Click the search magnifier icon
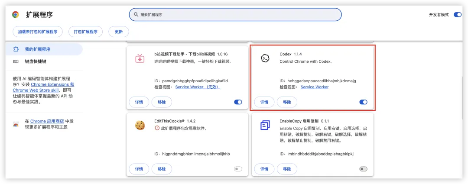 (x=136, y=15)
